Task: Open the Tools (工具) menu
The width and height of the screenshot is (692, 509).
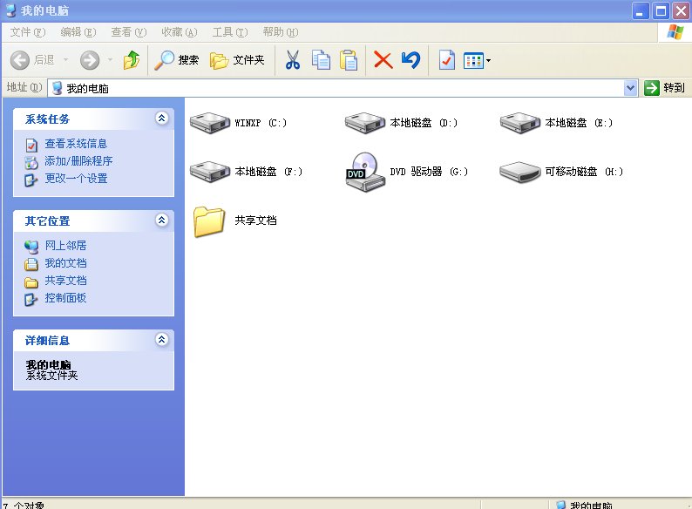Action: click(x=230, y=32)
